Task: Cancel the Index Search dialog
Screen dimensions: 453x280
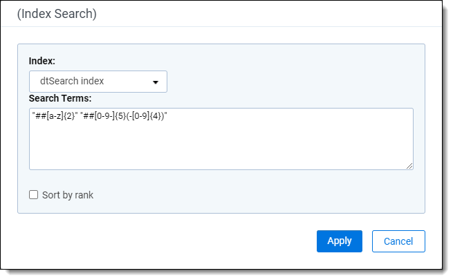Action: click(x=398, y=241)
